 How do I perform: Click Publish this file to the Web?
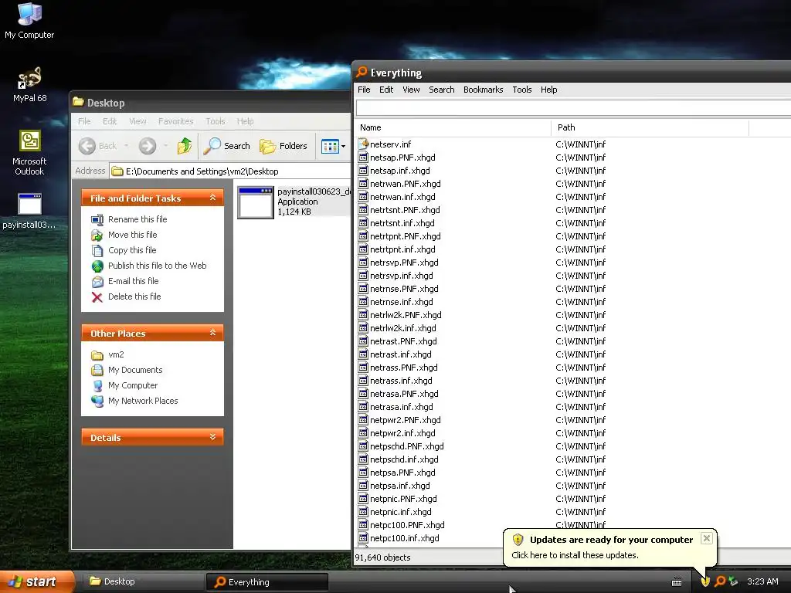(157, 266)
